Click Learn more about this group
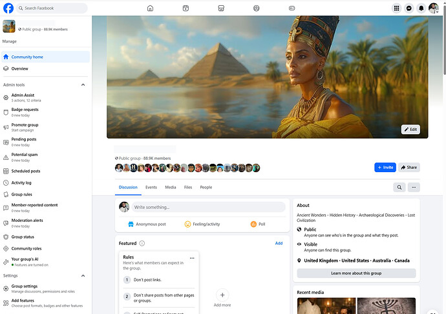The image size is (446, 314). 356,273
